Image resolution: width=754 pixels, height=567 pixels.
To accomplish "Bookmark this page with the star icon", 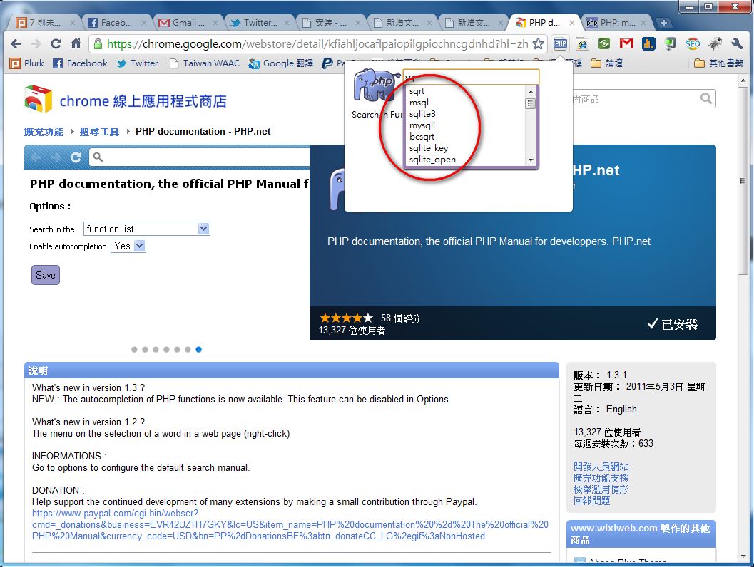I will pos(538,44).
